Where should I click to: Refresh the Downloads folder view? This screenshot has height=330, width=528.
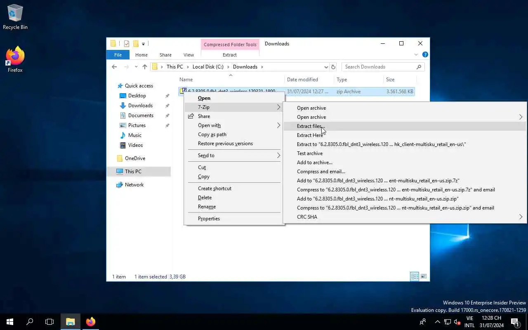click(x=333, y=67)
